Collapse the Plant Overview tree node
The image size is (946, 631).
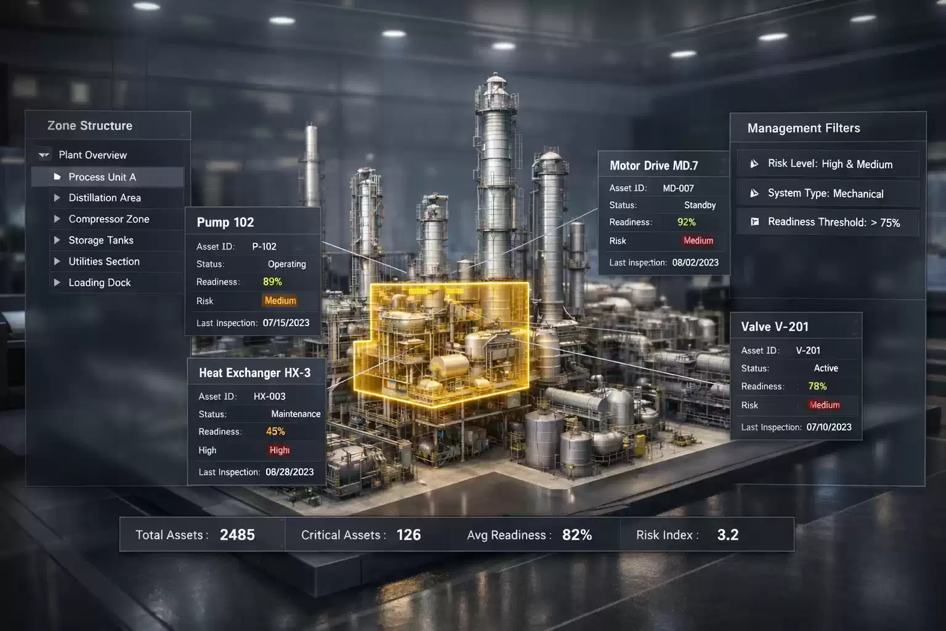(x=92, y=155)
